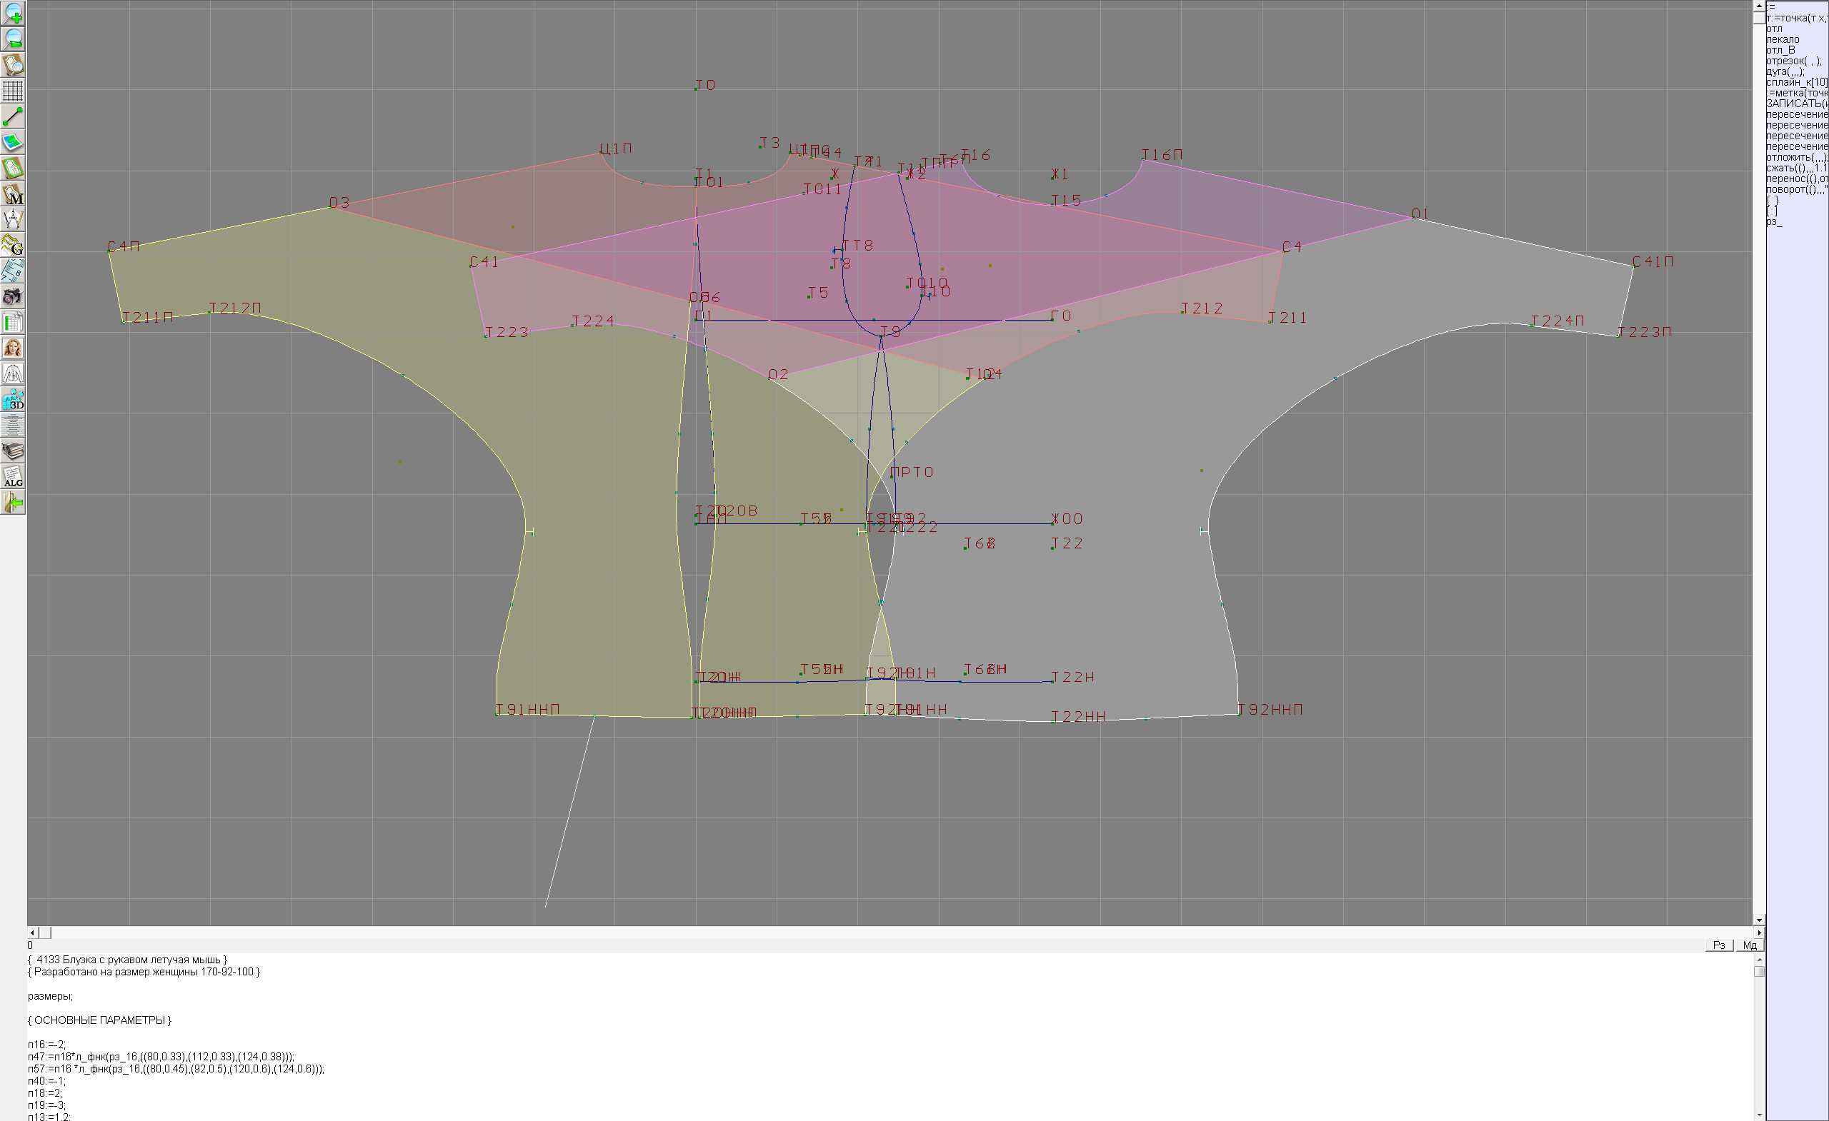
Task: Insert 'отрезок( , );' from command list
Action: click(x=1793, y=61)
